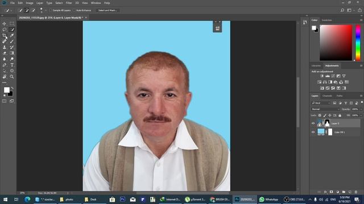Viewport: 364px width, 204px height.
Task: Add a Brightness/Contrast adjustment
Action: point(322,76)
